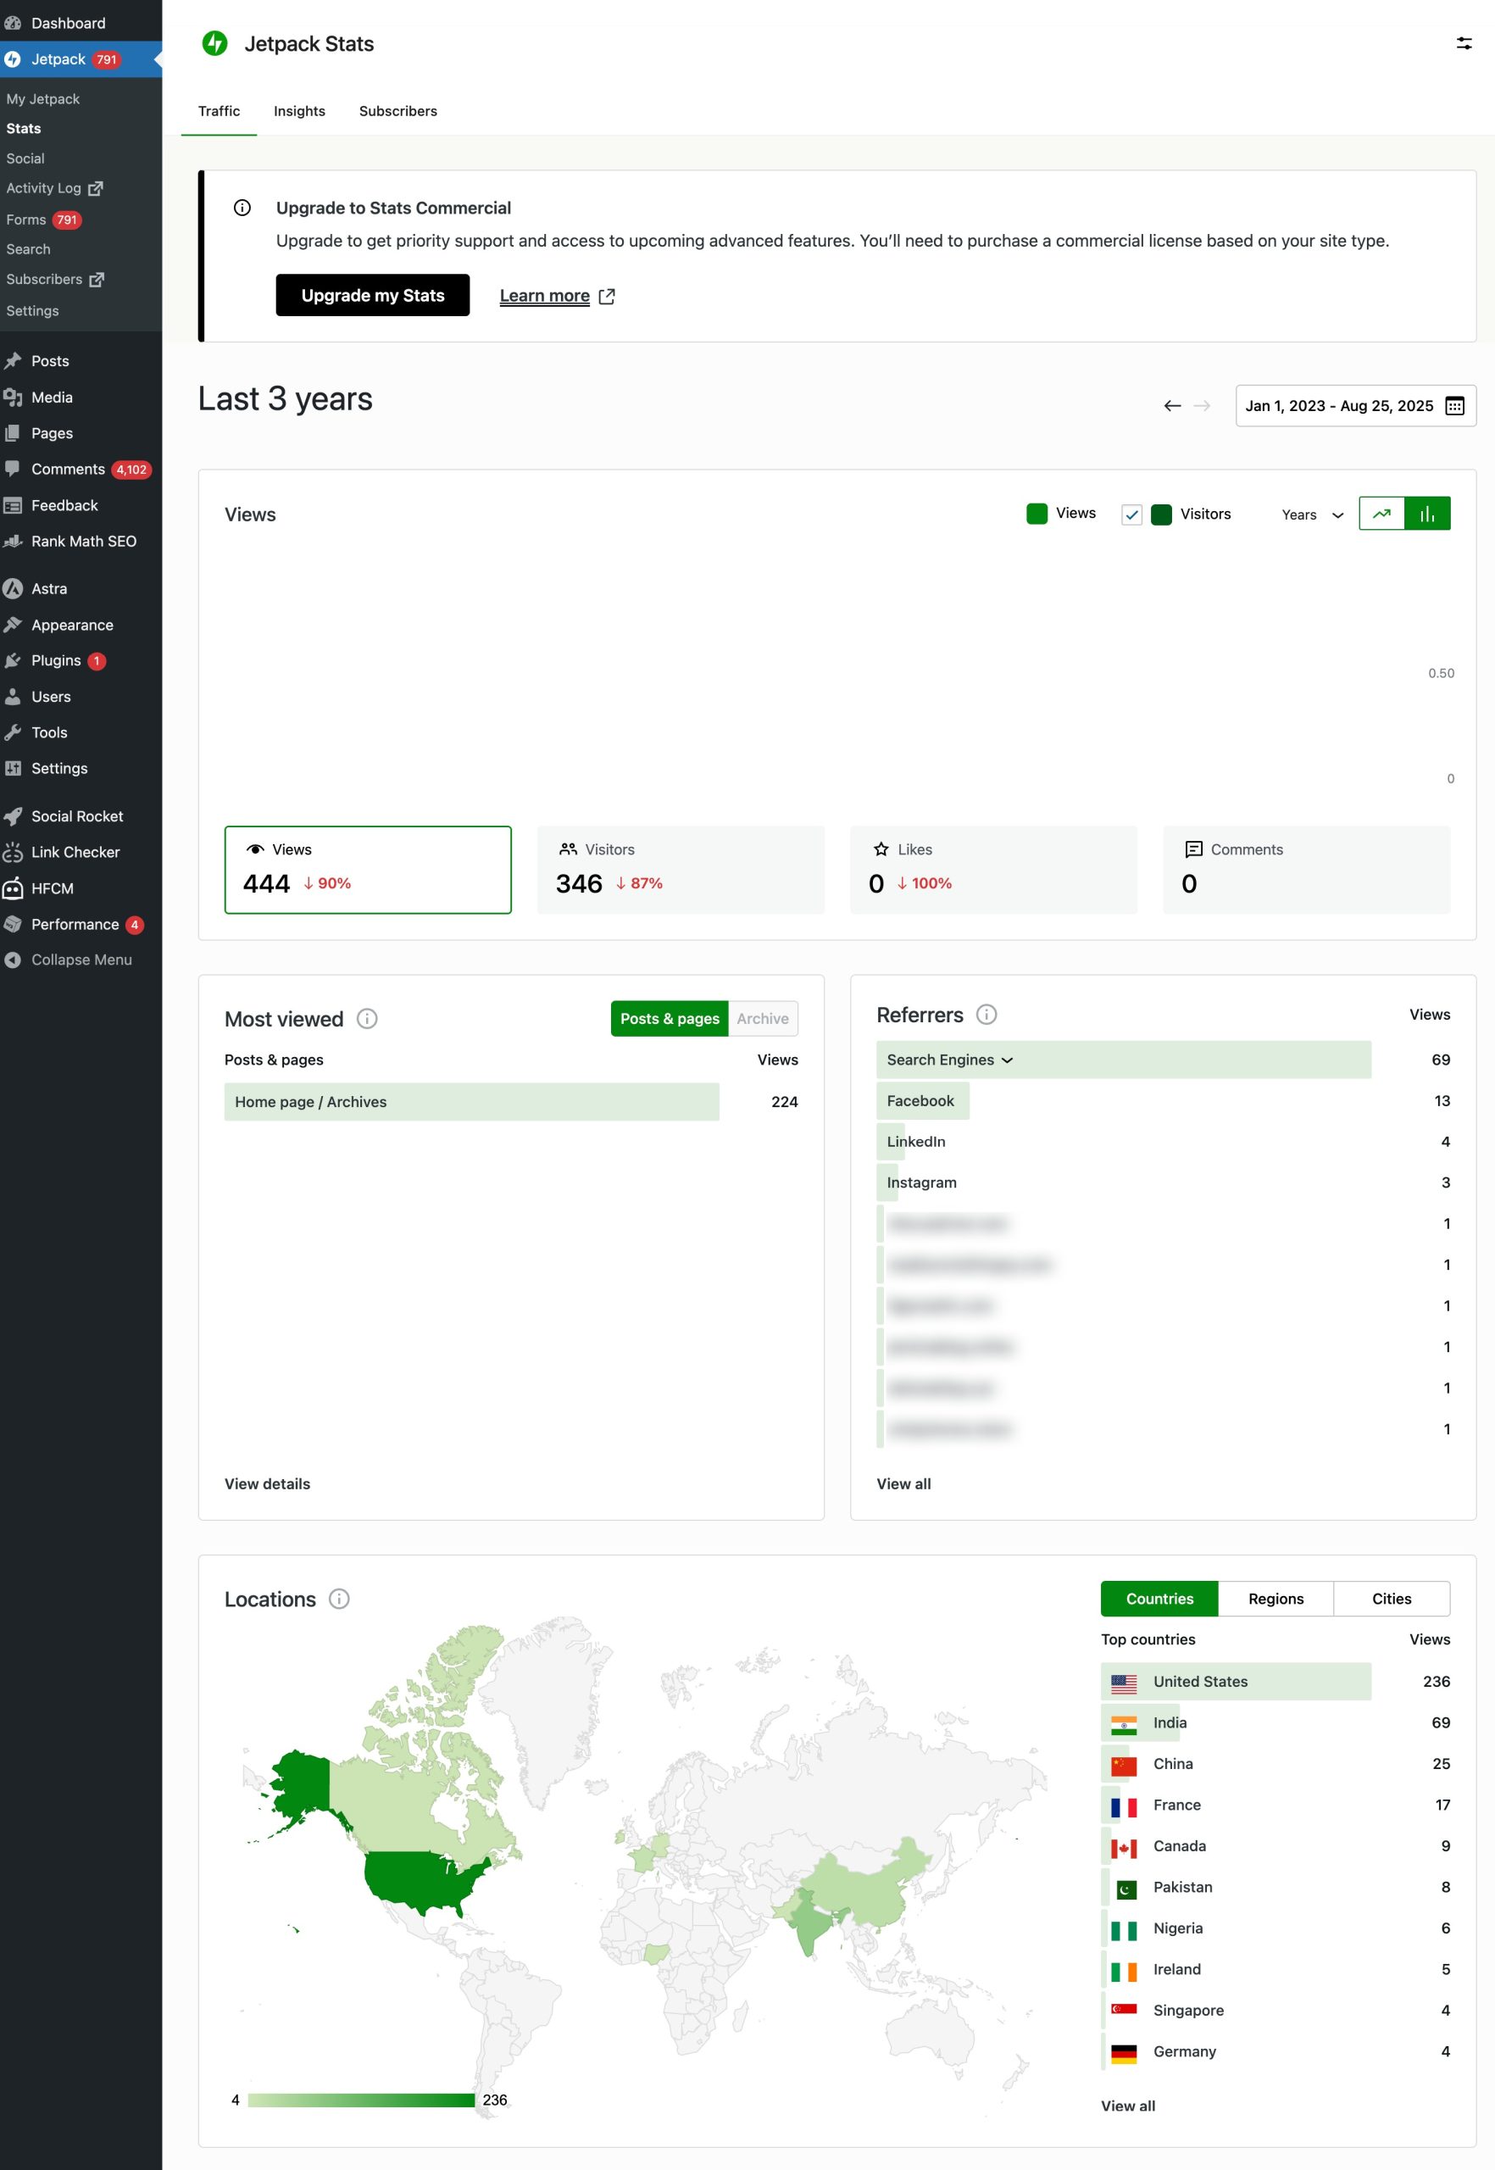Click the Views green legend swatch
Viewport: 1495px width, 2170px height.
pyautogui.click(x=1037, y=514)
